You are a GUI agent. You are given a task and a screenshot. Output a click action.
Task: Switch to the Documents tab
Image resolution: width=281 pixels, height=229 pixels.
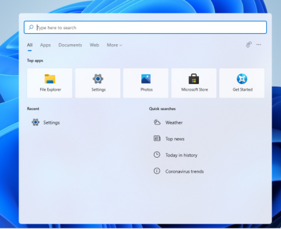(70, 45)
